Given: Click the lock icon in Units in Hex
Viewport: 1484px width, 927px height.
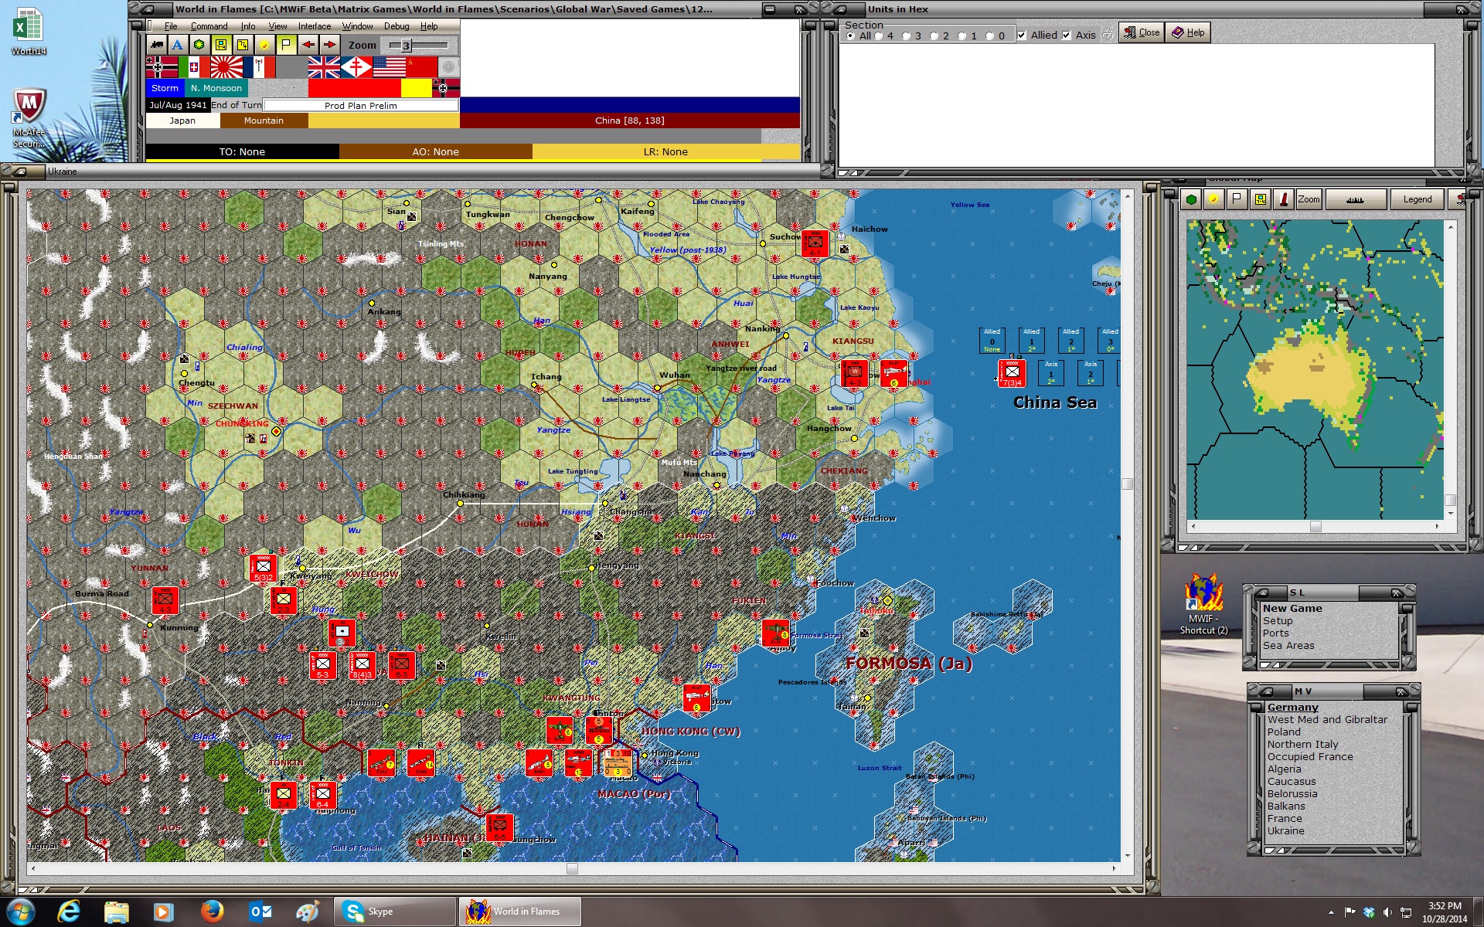Looking at the screenshot, I should point(1107,34).
